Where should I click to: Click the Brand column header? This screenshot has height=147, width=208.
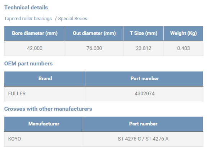(x=45, y=79)
